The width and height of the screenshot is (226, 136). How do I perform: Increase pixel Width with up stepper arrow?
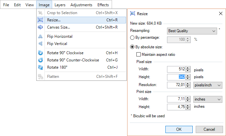click(x=188, y=68)
